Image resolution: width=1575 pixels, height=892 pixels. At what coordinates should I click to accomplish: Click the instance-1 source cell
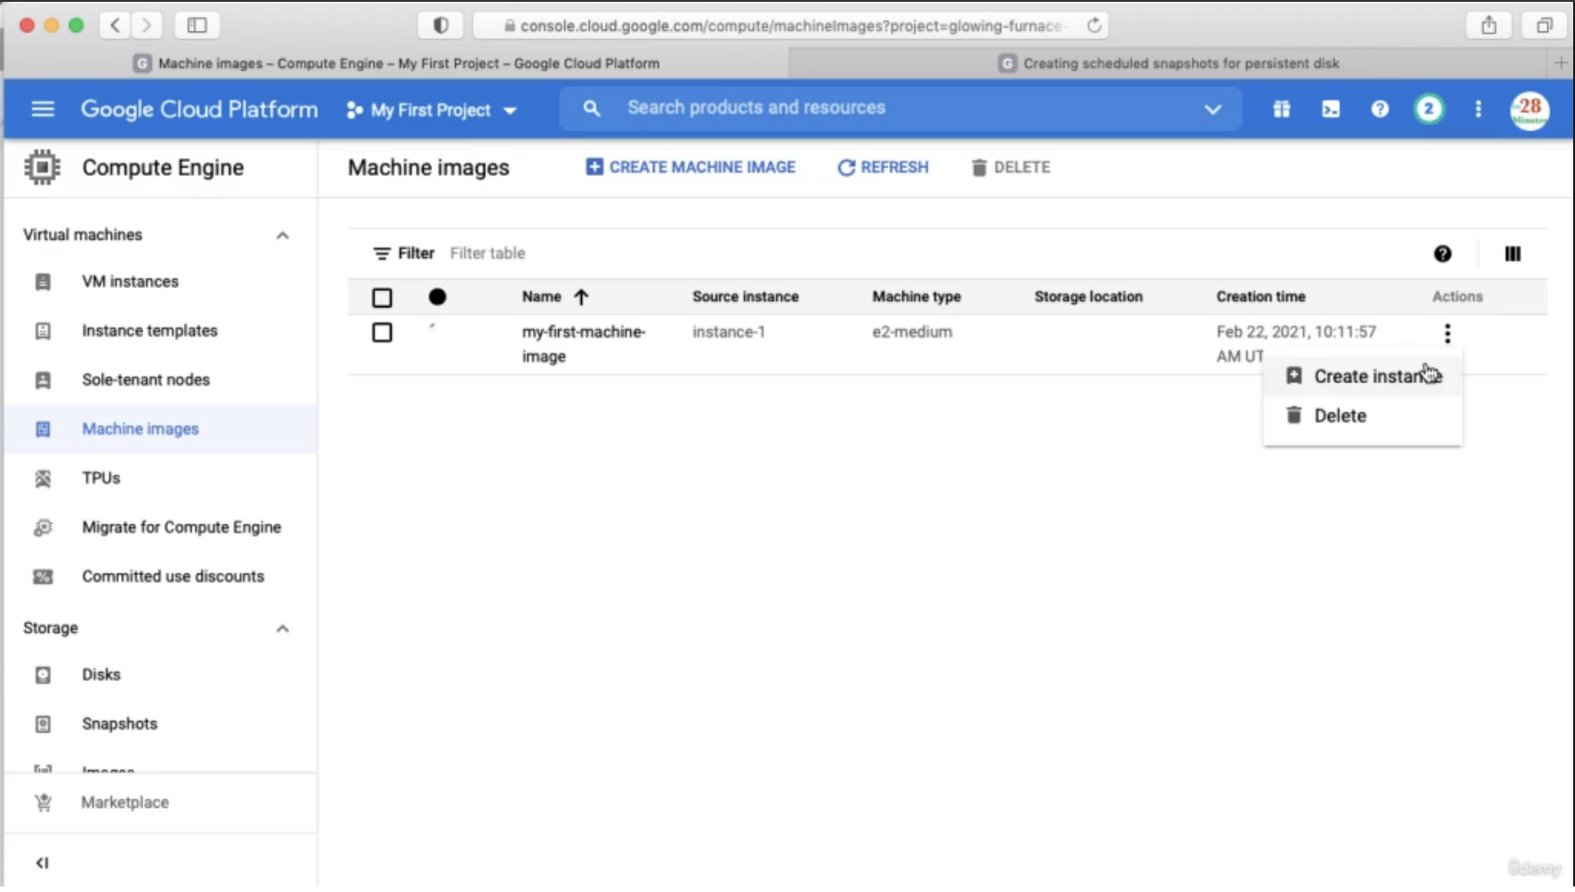coord(728,332)
